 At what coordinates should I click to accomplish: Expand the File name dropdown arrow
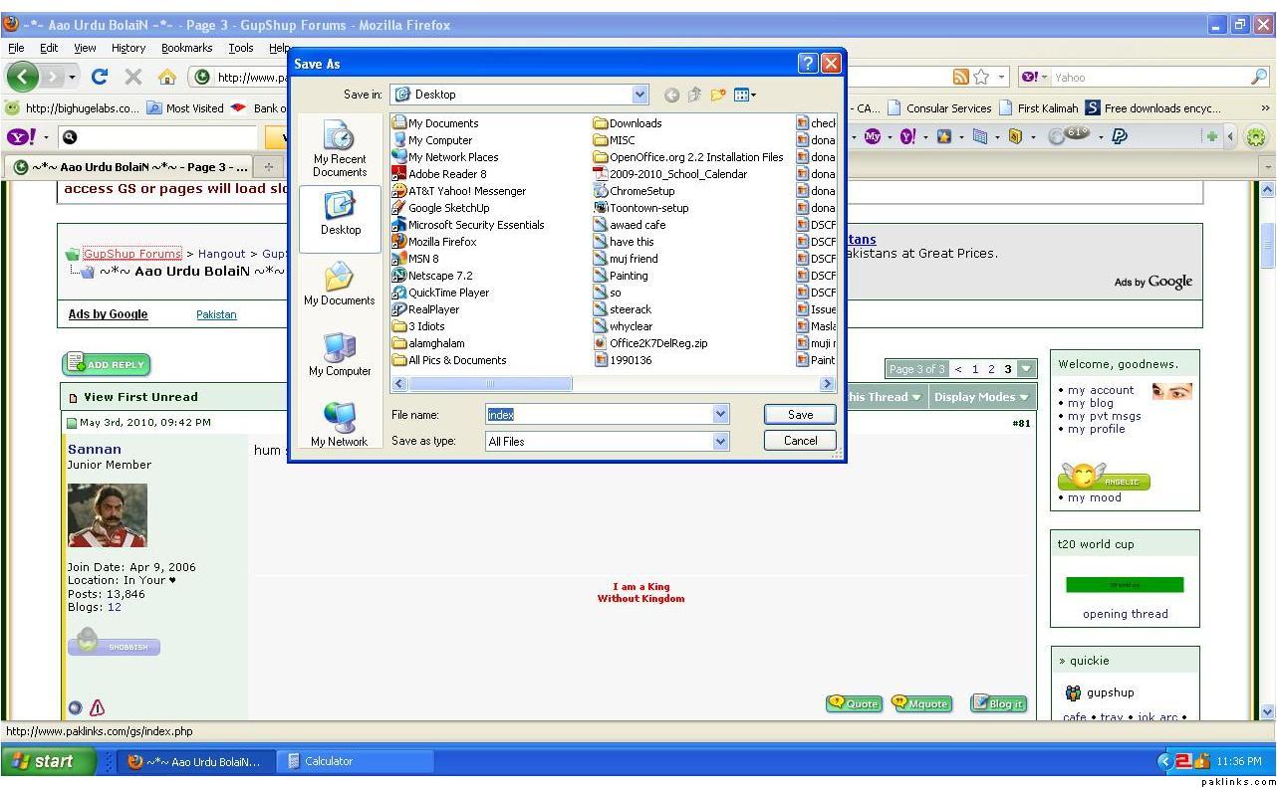[x=720, y=414]
